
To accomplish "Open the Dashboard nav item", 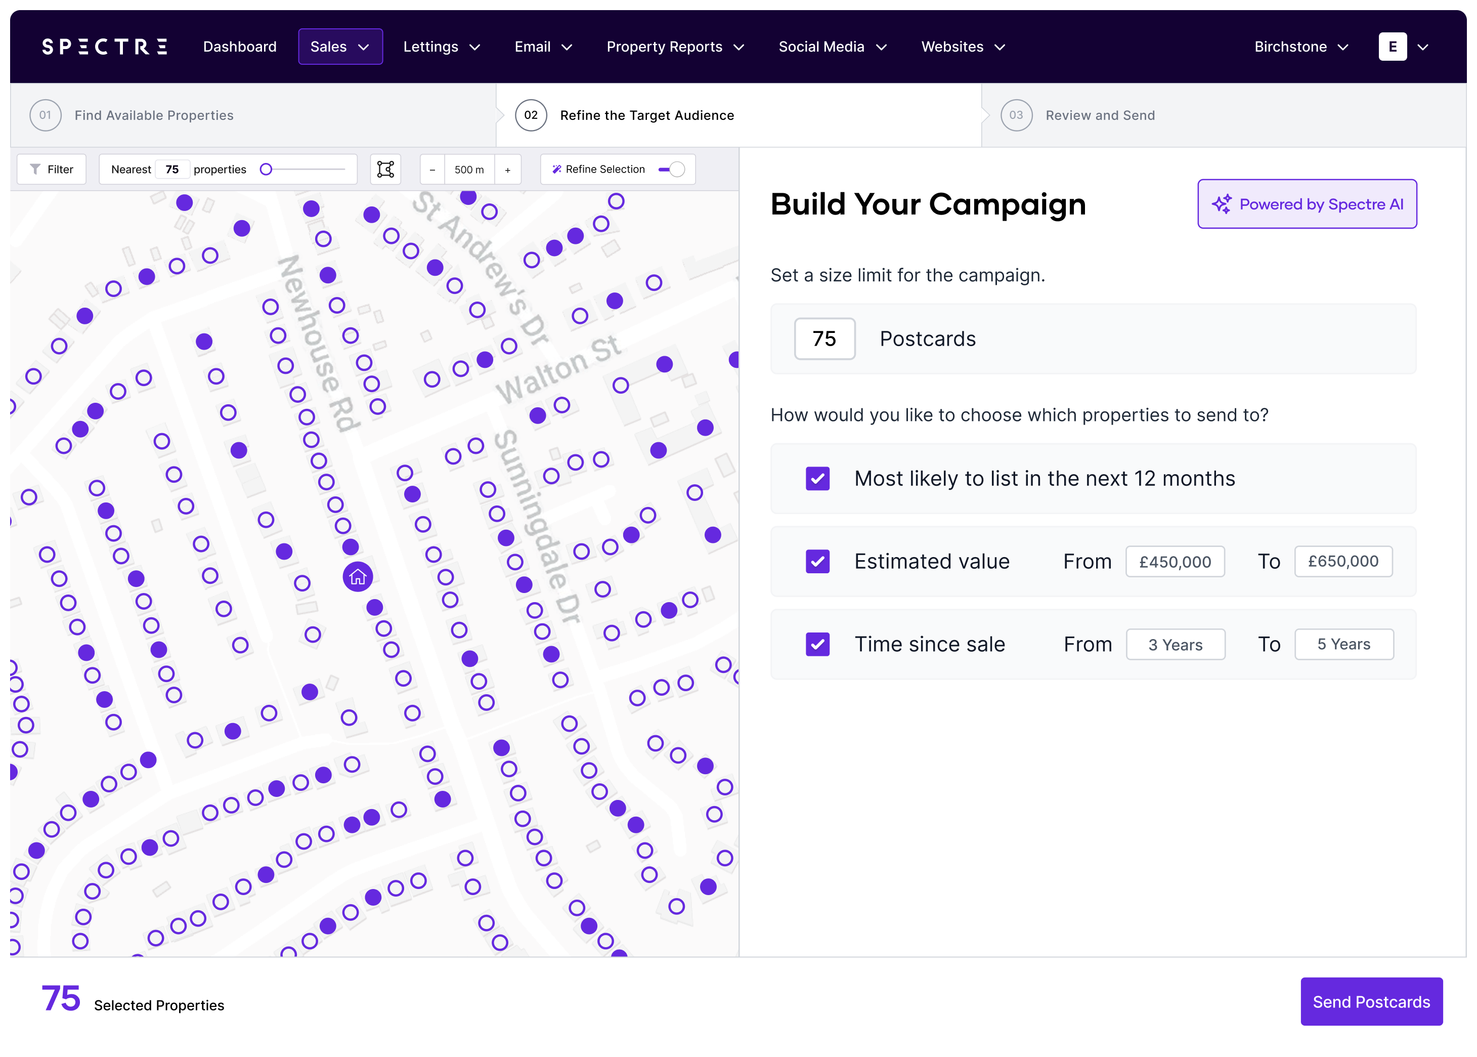I will pyautogui.click(x=239, y=47).
